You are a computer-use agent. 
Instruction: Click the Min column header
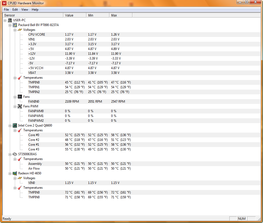(98, 15)
